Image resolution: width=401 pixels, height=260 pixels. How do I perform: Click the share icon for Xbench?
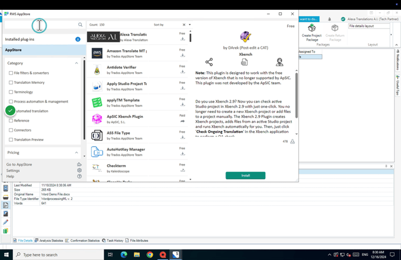tap(209, 62)
